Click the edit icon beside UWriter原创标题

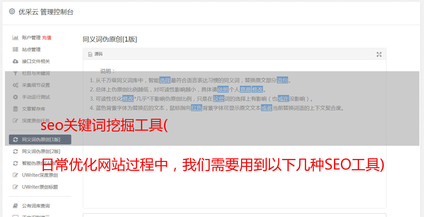[15, 187]
